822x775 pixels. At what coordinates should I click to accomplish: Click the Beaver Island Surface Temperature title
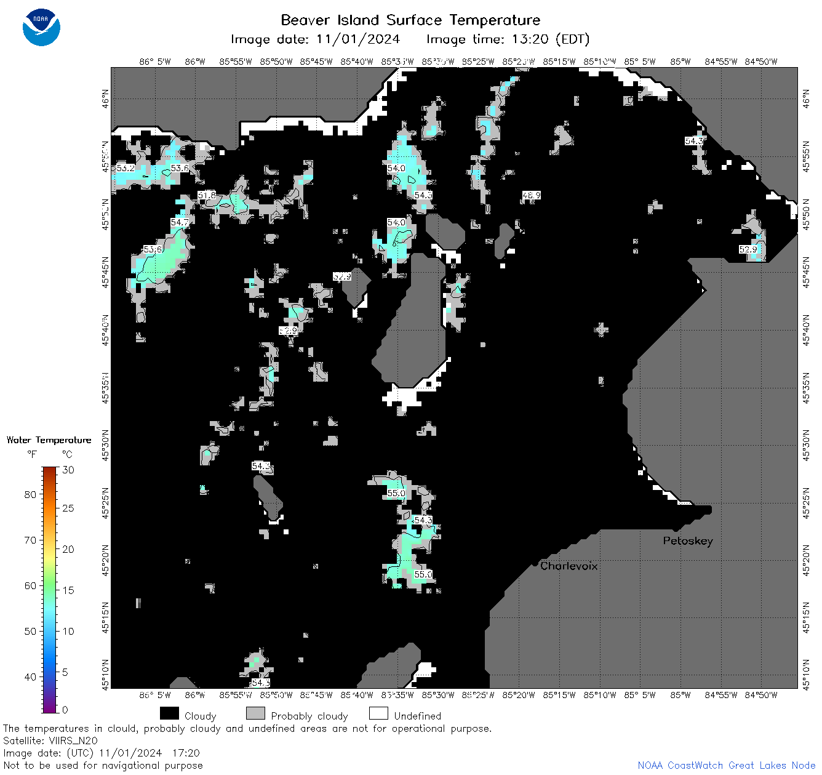click(410, 20)
